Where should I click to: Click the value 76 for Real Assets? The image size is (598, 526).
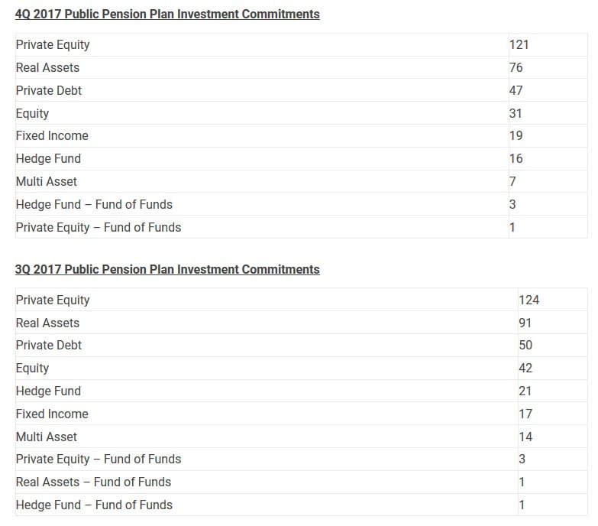[x=516, y=67]
